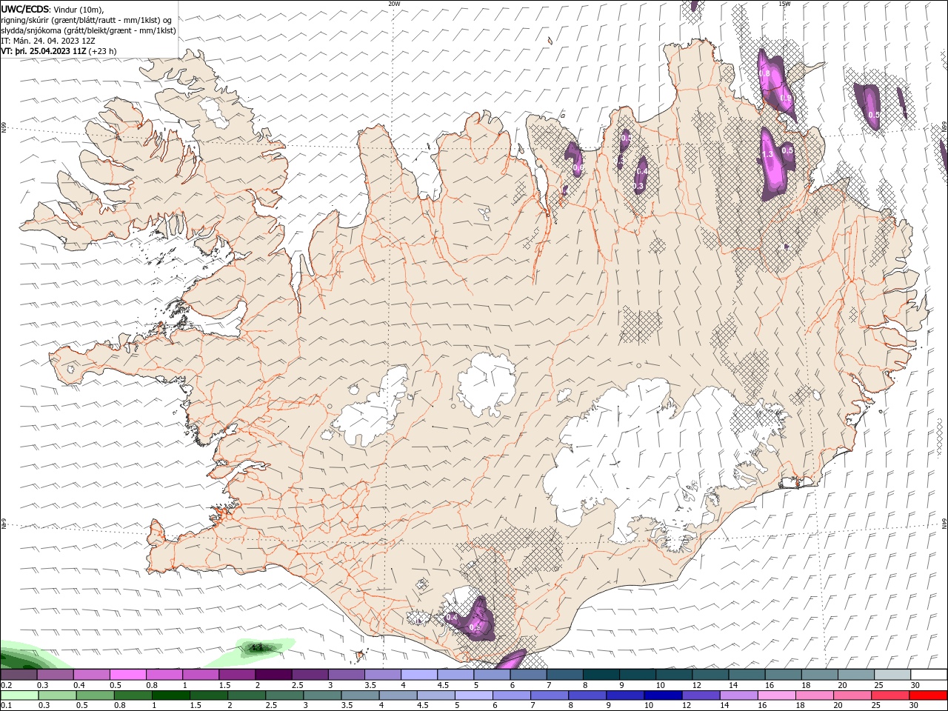Screen dimensions: 948x711
Task: Click the '0.5' value on offshore eastern snow patch
Action: 874,115
